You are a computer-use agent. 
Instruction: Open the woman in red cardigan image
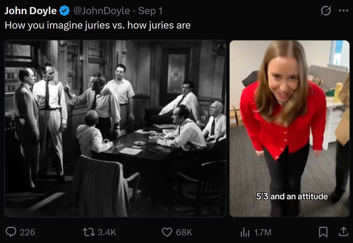coord(289,129)
